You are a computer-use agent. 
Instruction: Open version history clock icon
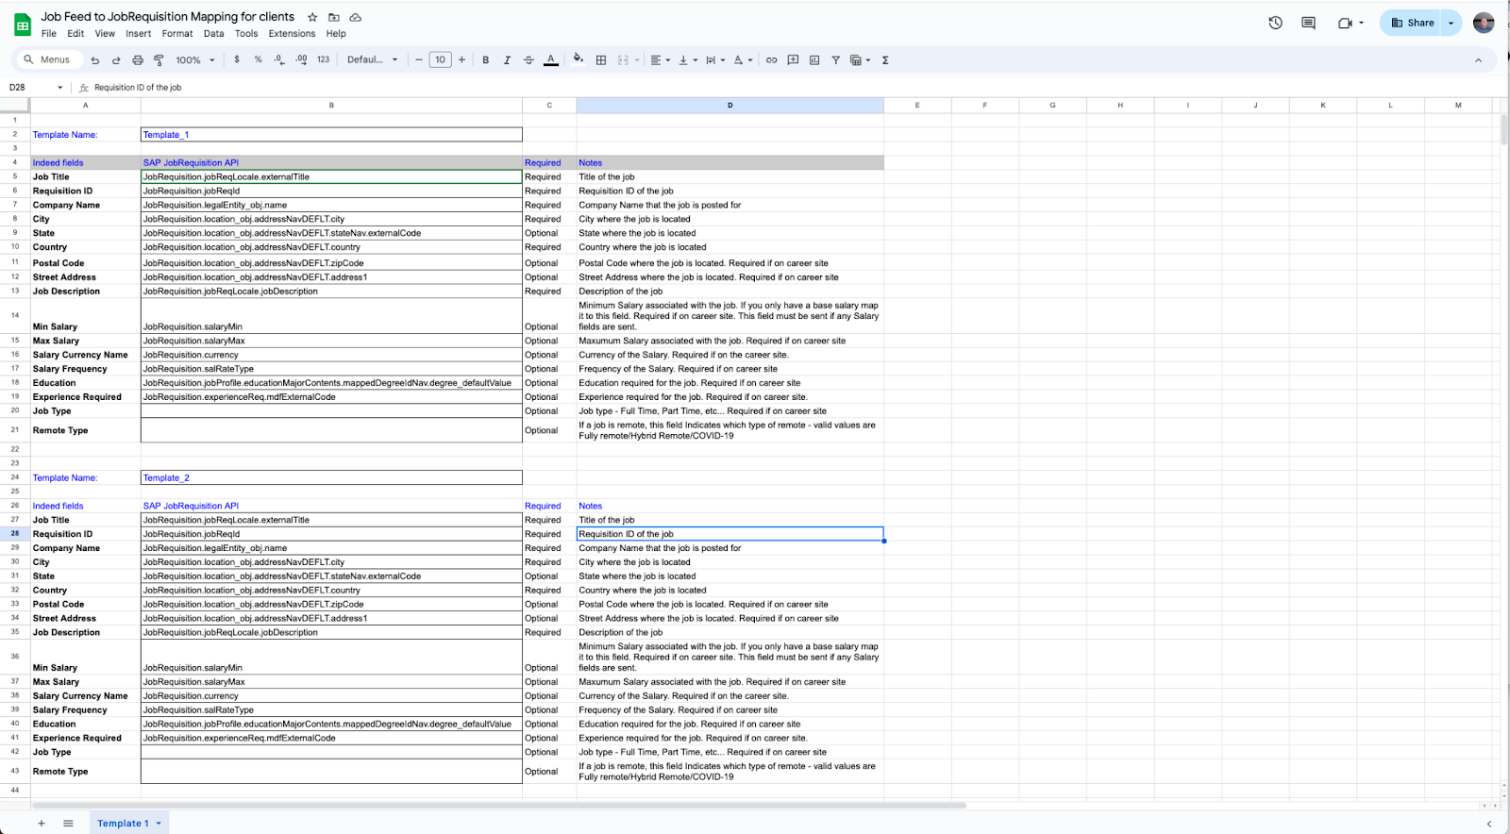point(1275,23)
